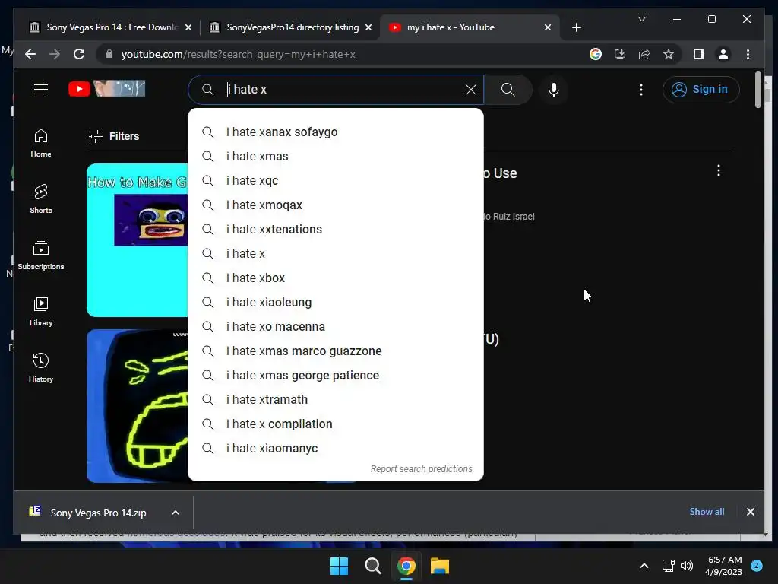Open Subscriptions in the sidebar
This screenshot has width=778, height=584.
[x=41, y=255]
